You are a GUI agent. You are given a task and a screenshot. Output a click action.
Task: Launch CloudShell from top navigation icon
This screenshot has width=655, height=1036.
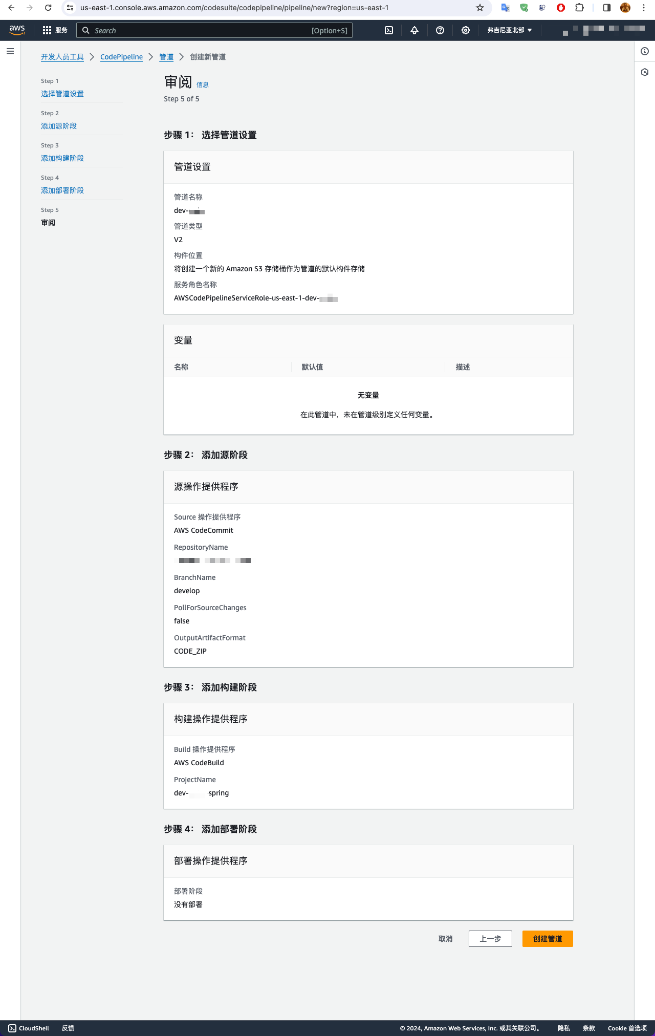tap(389, 30)
